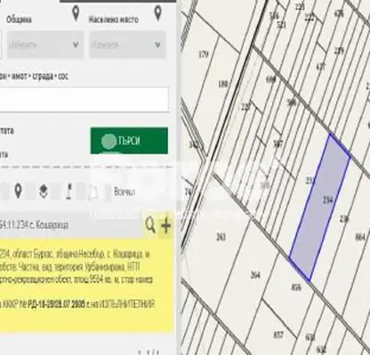Select result row 54.11.234 с. Кошарица
370x355 pixels.
[x=34, y=225]
